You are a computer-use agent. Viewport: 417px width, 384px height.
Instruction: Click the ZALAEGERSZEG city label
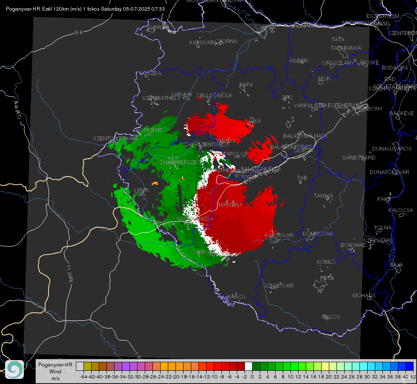(x=181, y=162)
